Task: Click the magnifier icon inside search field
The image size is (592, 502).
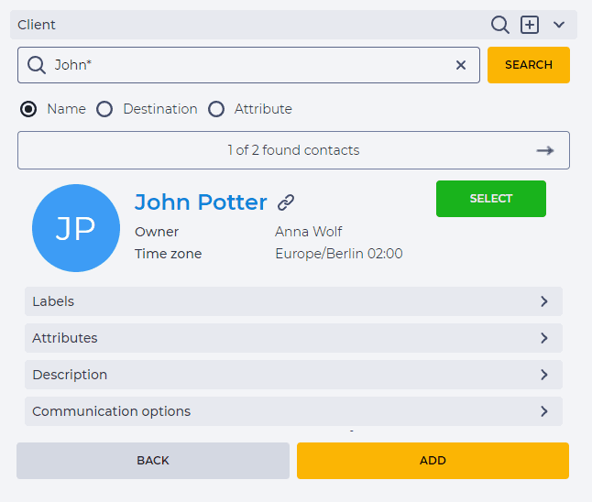Action: pyautogui.click(x=37, y=65)
